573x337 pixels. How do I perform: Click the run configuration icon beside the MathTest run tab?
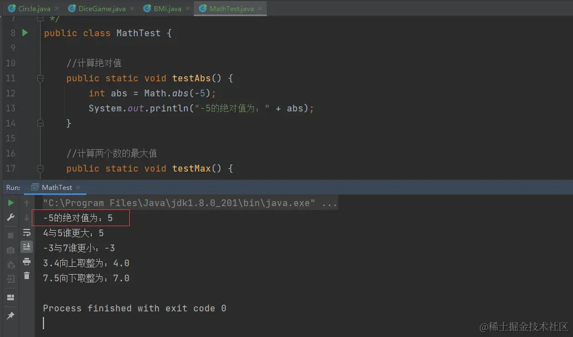35,188
